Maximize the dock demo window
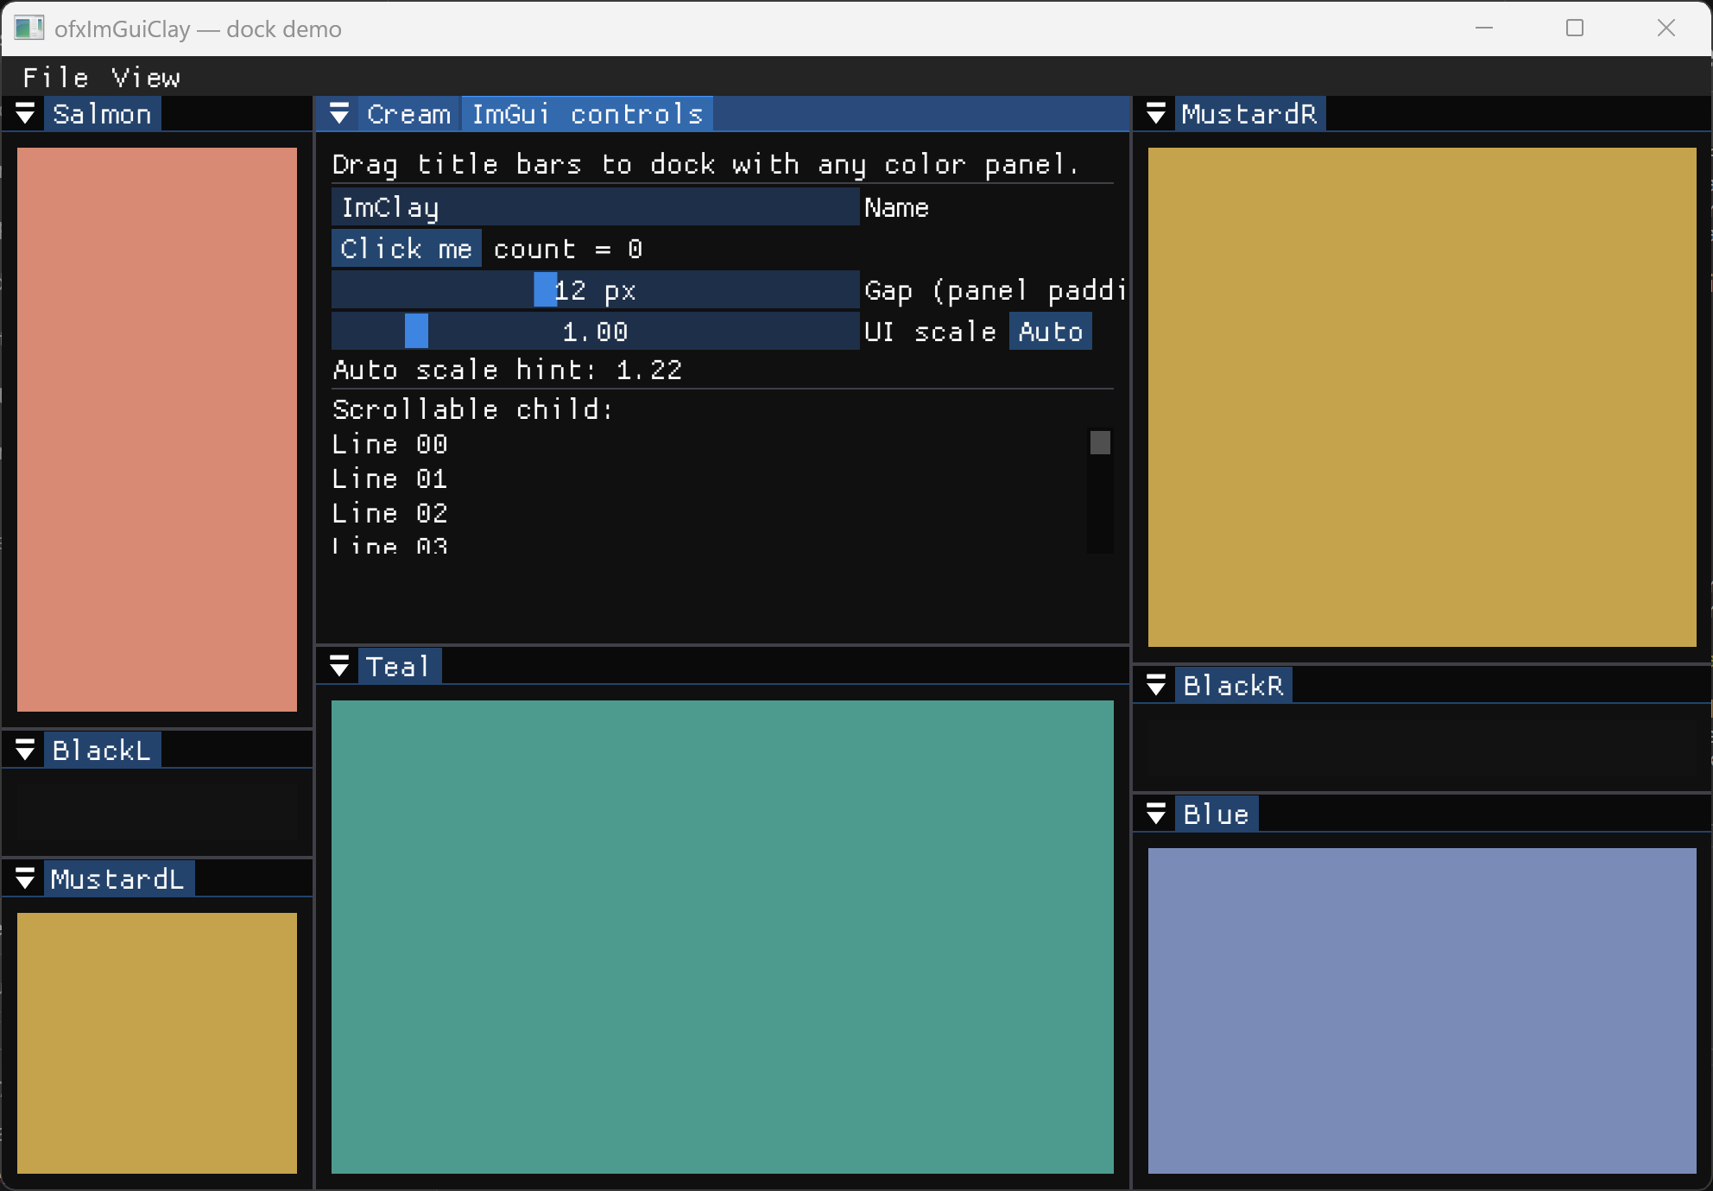The width and height of the screenshot is (1713, 1191). (x=1575, y=29)
